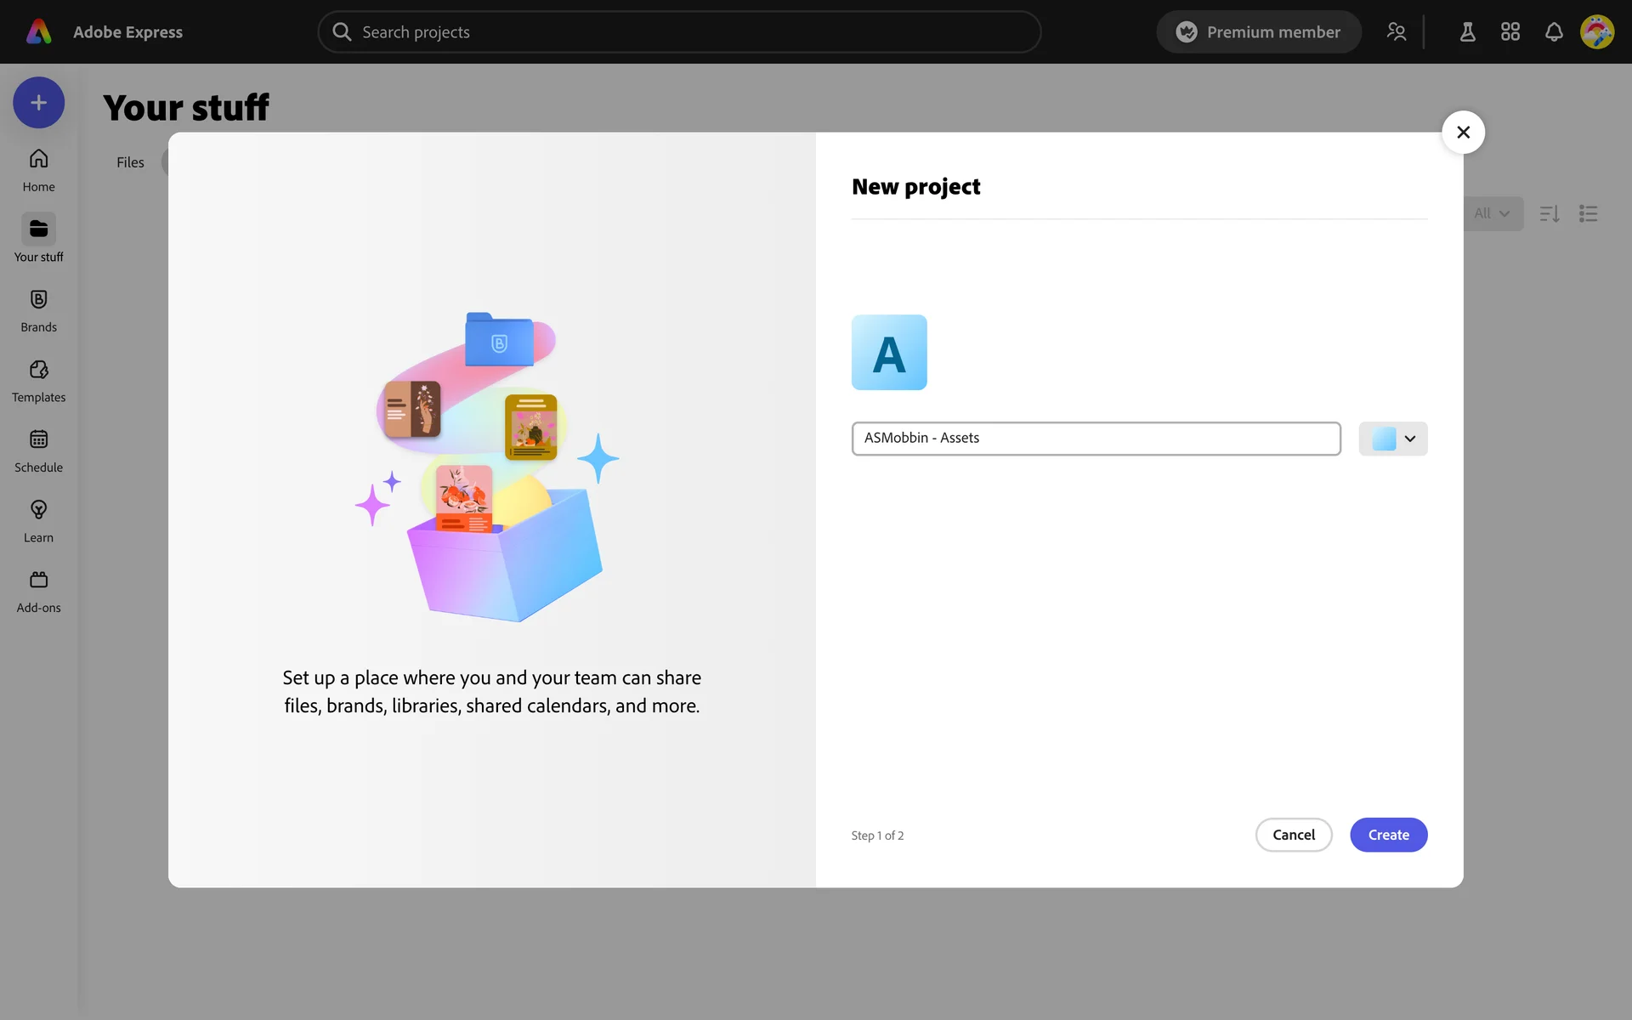Click the notifications bell icon
The image size is (1632, 1020).
[x=1553, y=32]
